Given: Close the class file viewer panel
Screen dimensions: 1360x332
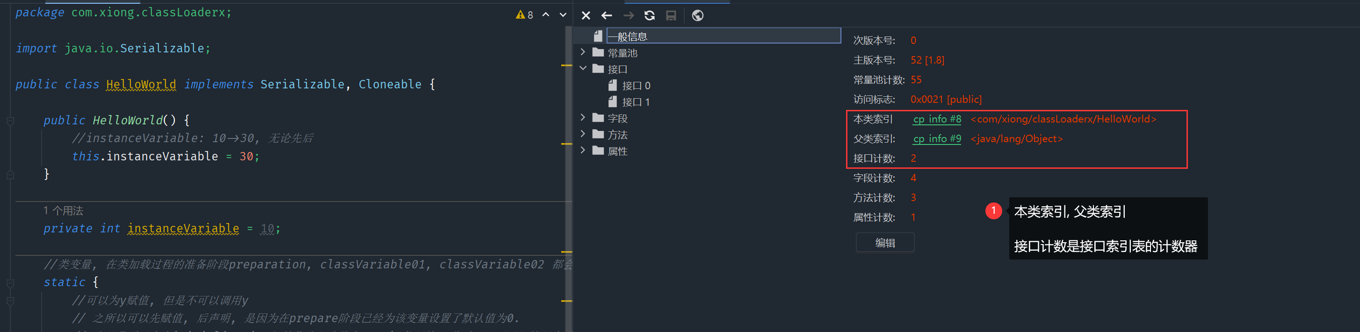Looking at the screenshot, I should click(586, 15).
